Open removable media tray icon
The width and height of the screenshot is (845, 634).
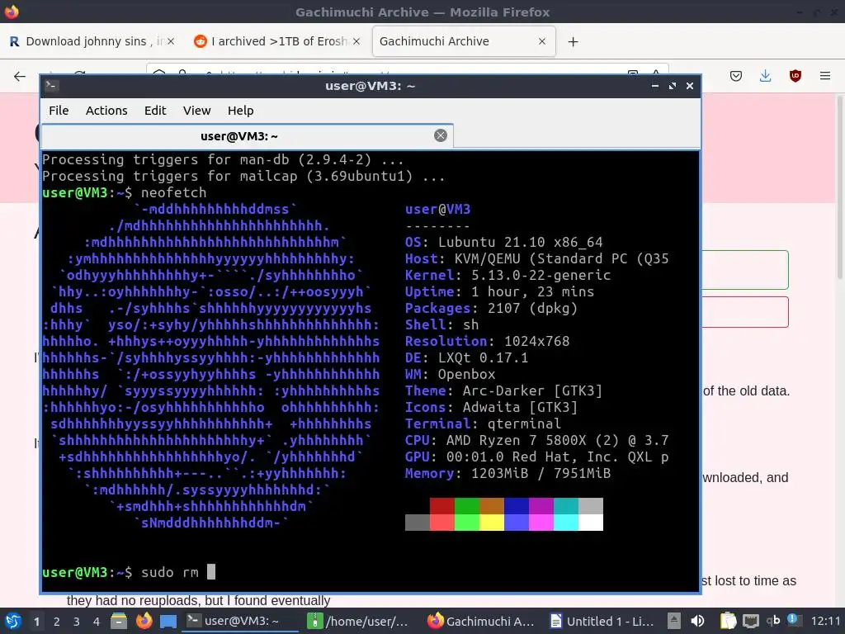tap(673, 621)
